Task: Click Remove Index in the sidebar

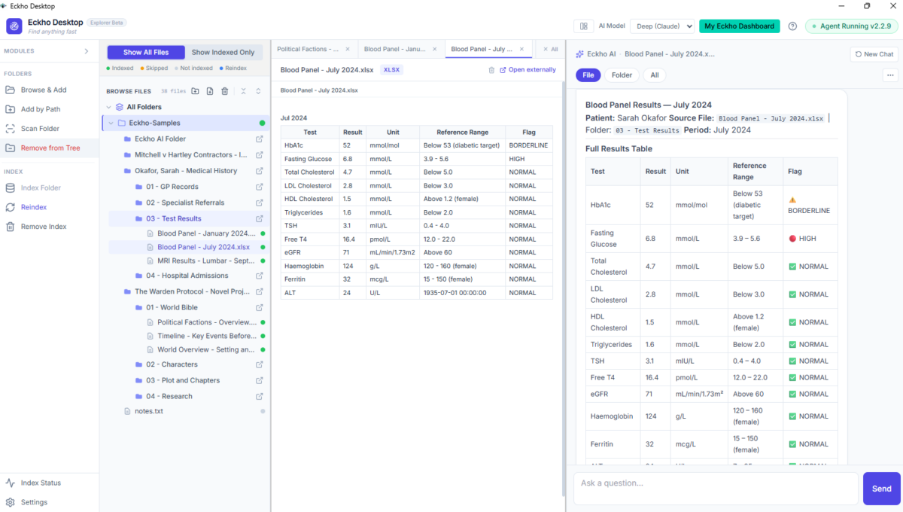Action: (x=43, y=227)
